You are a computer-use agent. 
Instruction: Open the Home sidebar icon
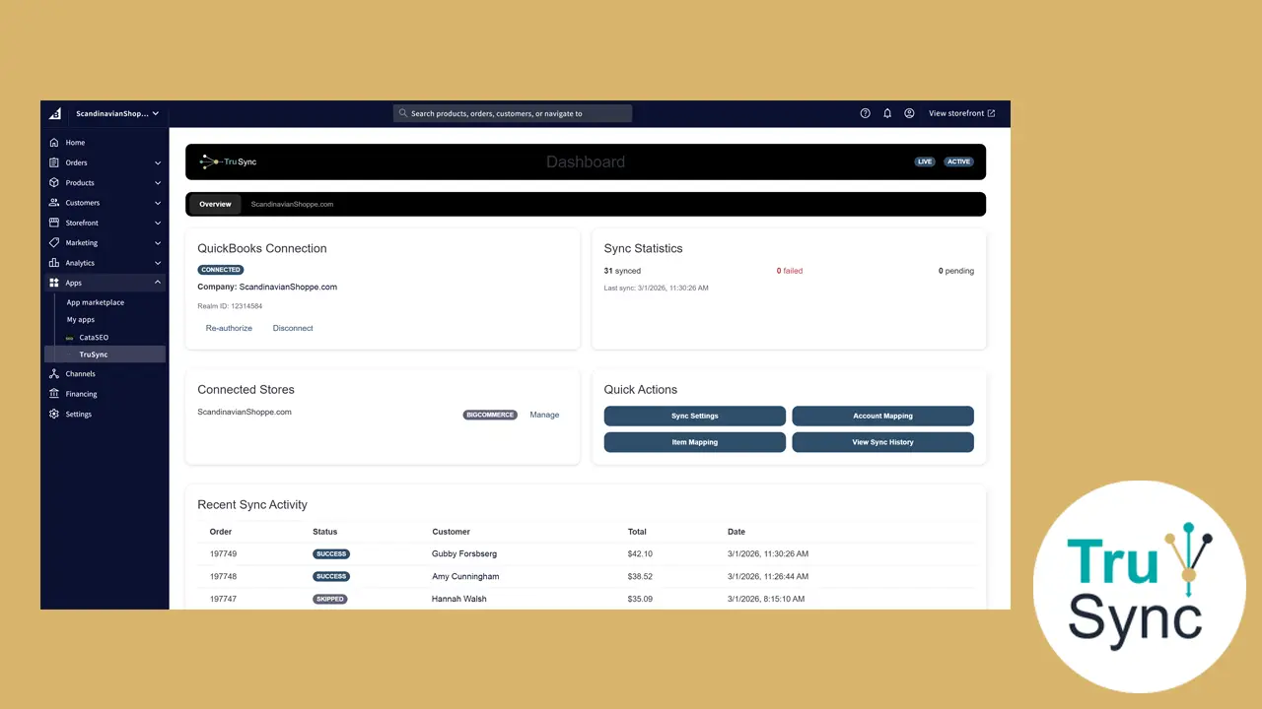pos(54,143)
